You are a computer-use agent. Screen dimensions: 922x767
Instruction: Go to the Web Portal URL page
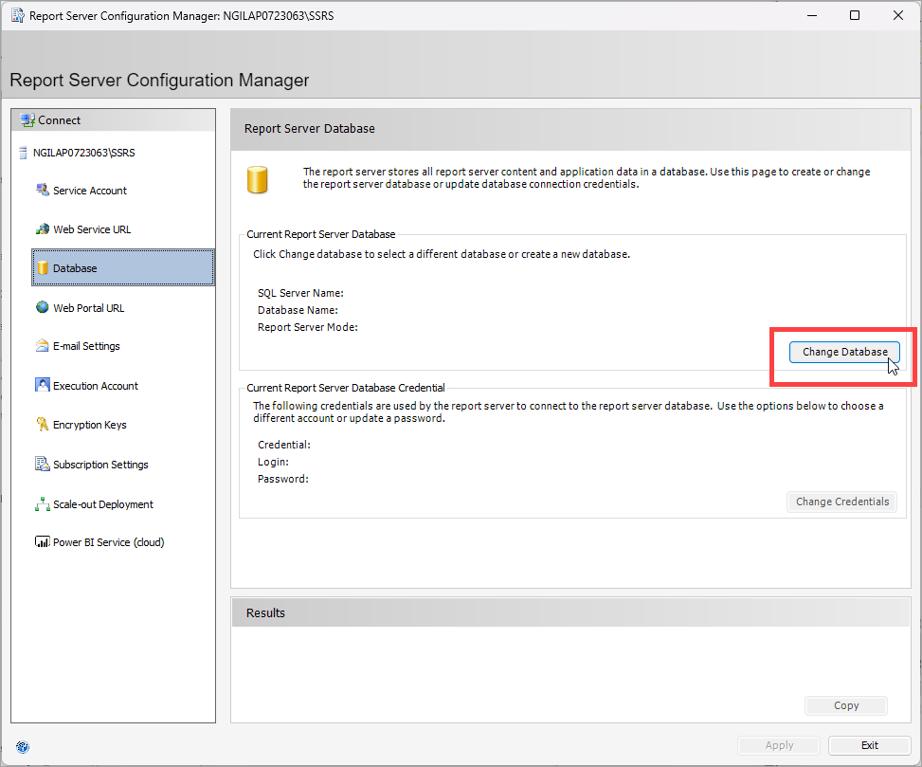pyautogui.click(x=89, y=308)
